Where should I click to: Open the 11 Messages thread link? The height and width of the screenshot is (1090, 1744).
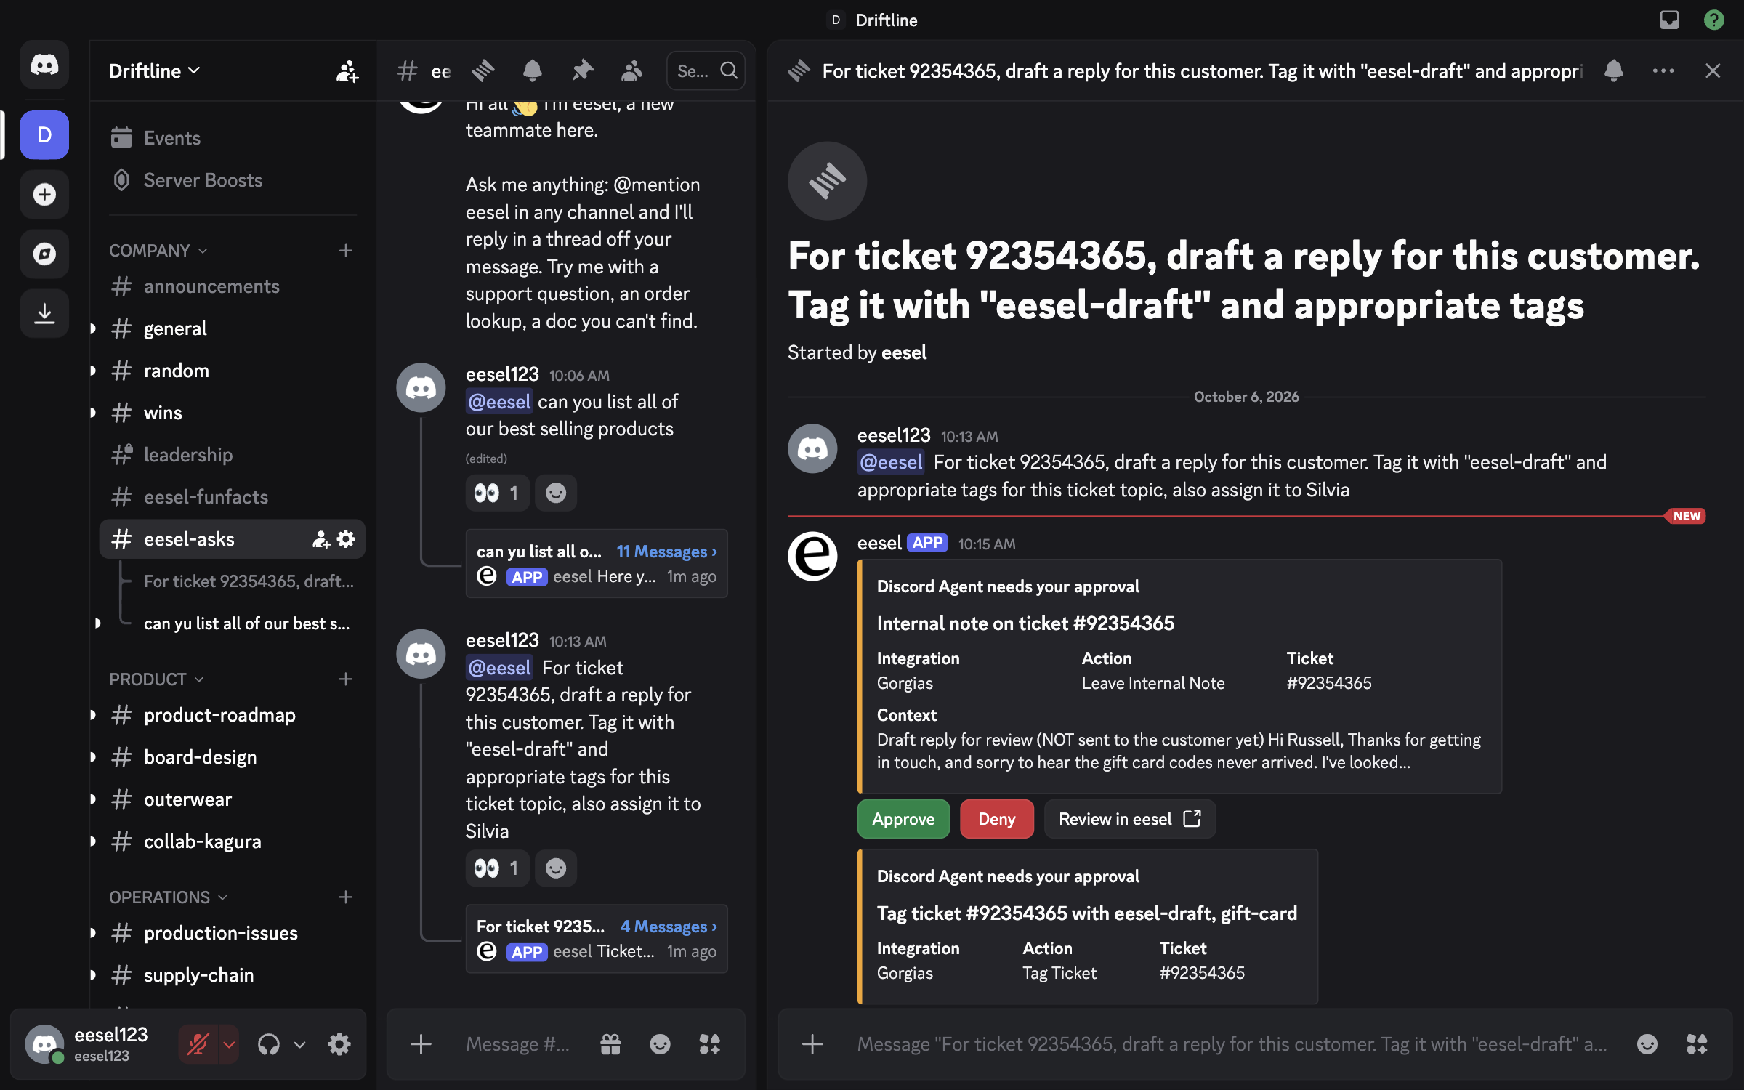click(666, 552)
